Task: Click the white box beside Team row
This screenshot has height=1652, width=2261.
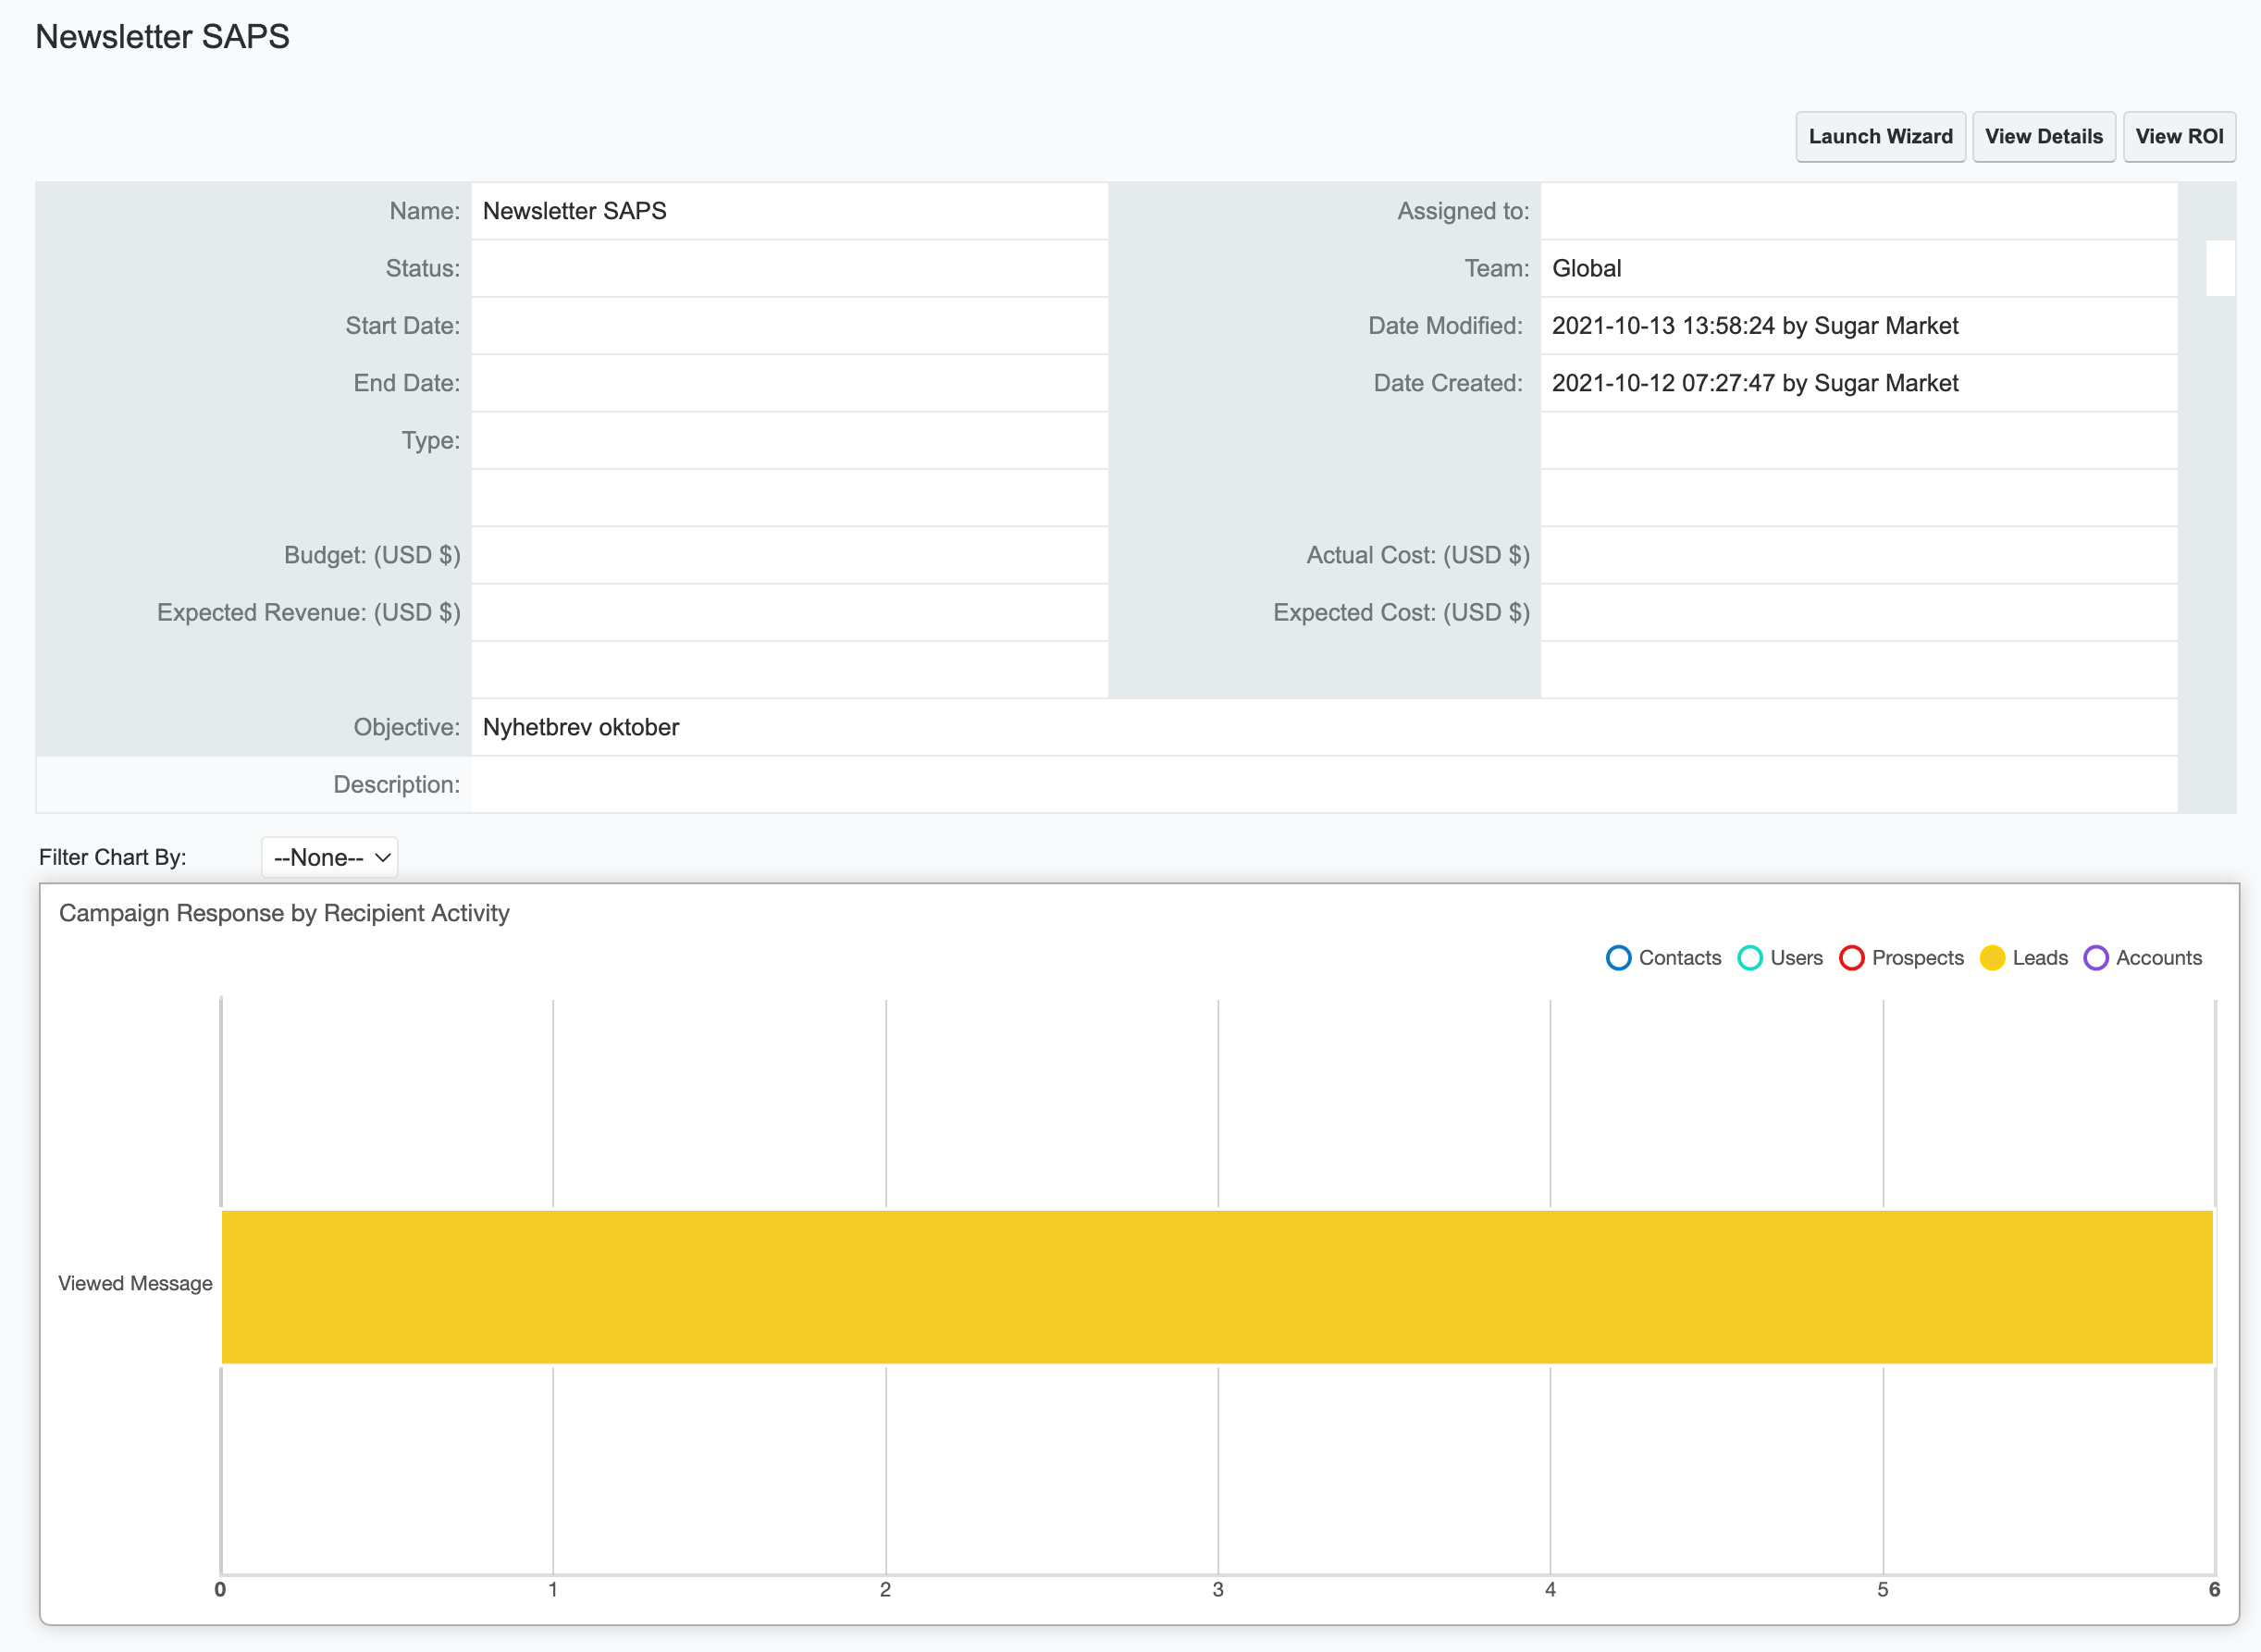Action: tap(2220, 268)
